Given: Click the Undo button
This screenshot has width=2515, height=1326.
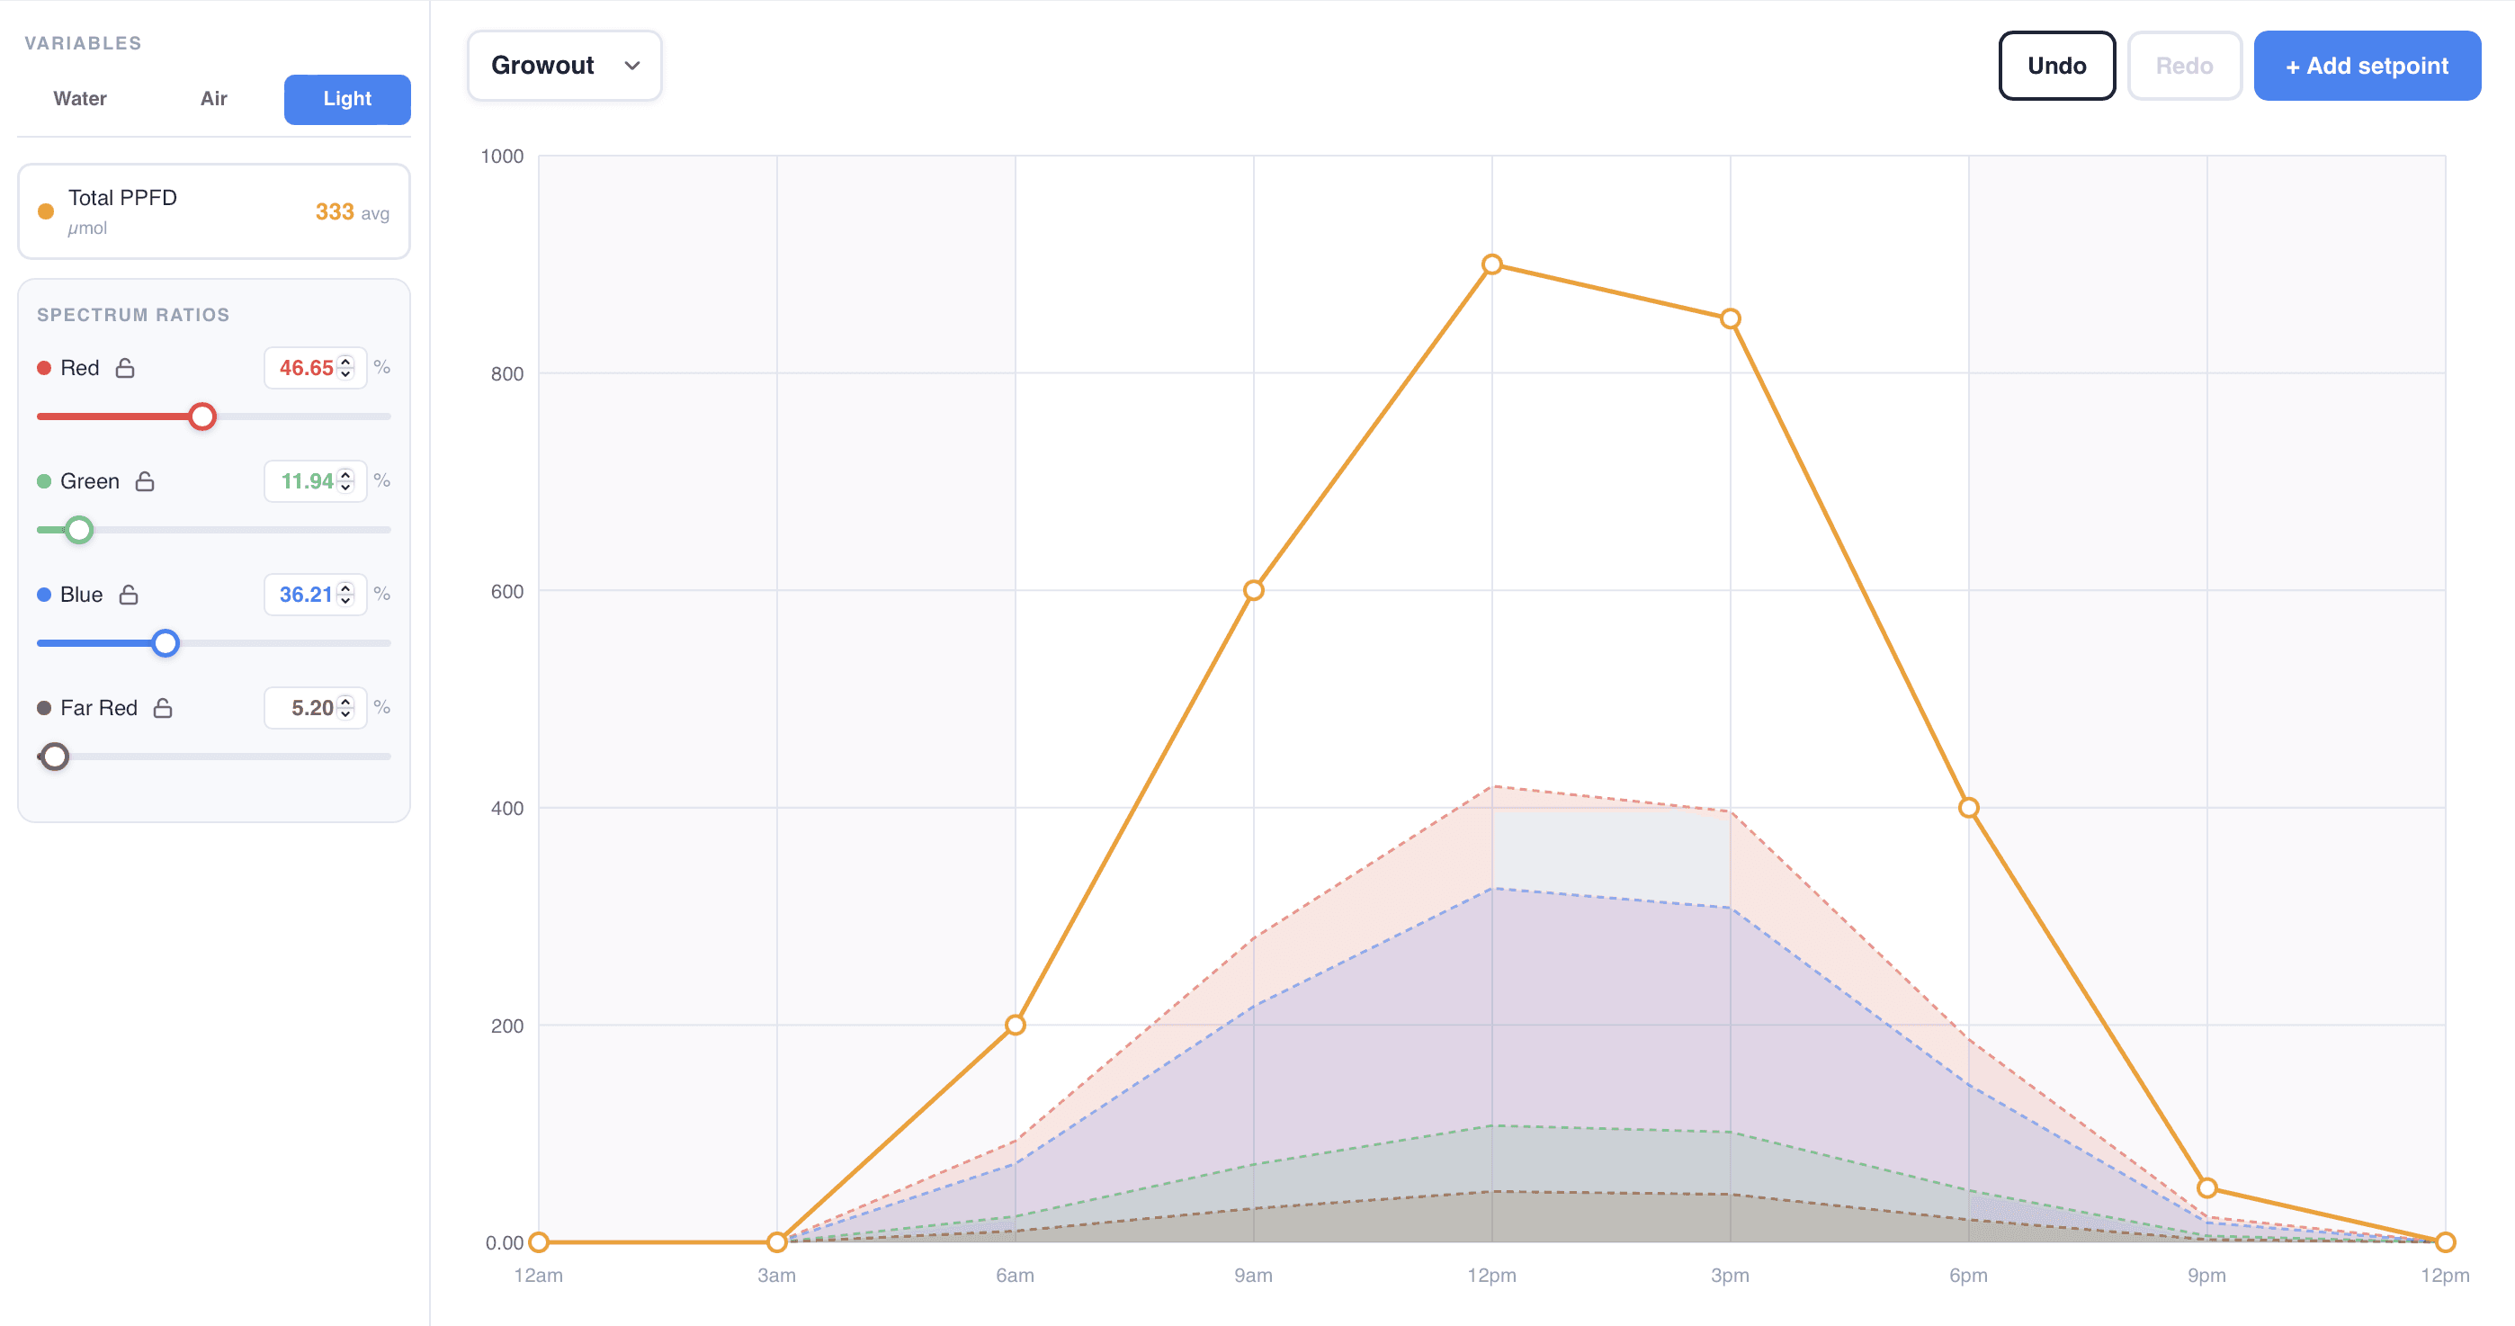Looking at the screenshot, I should (x=2056, y=66).
